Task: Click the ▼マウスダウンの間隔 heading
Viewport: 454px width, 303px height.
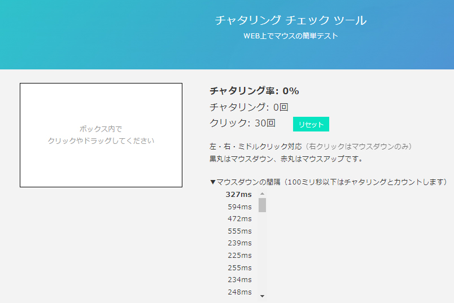Action: (328, 182)
